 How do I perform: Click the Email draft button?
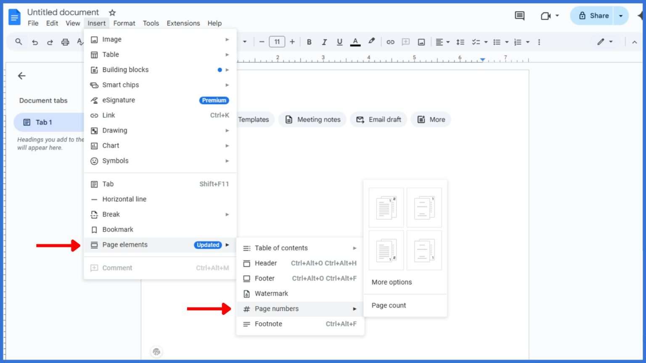point(378,119)
